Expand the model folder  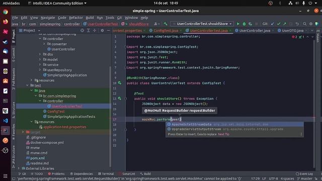coord(40,59)
